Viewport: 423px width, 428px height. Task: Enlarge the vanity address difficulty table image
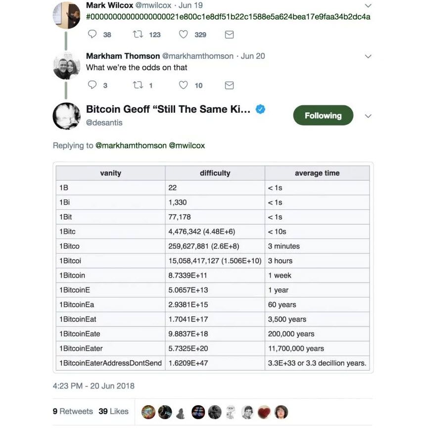[213, 267]
